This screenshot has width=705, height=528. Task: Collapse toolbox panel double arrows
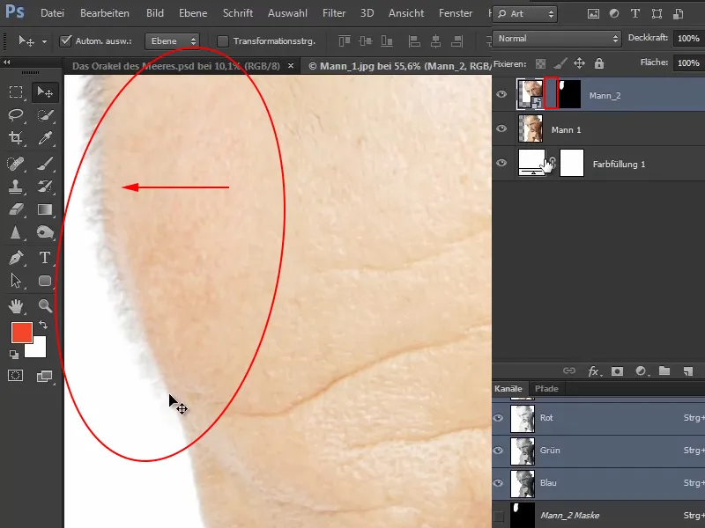[7, 62]
